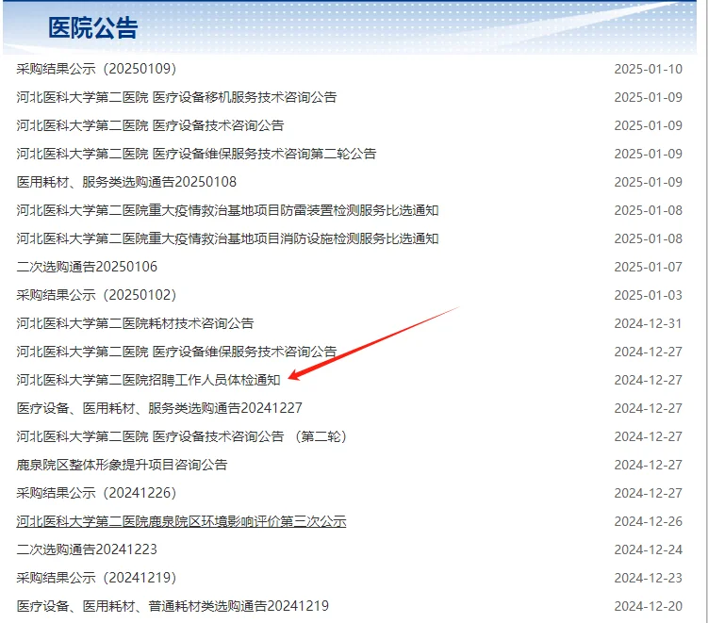Image resolution: width=708 pixels, height=623 pixels.
Task: Open 医疗设备维保服务技术咨询公告 dated 2024-12-27
Action: tap(176, 352)
